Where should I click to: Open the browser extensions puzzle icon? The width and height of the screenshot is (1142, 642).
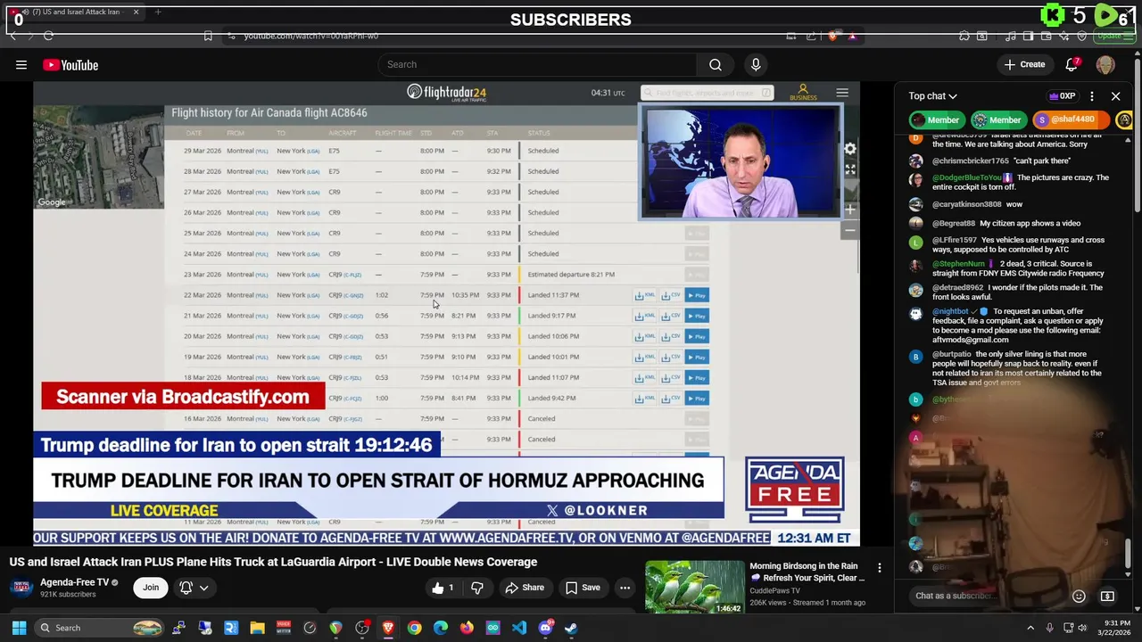(x=964, y=36)
